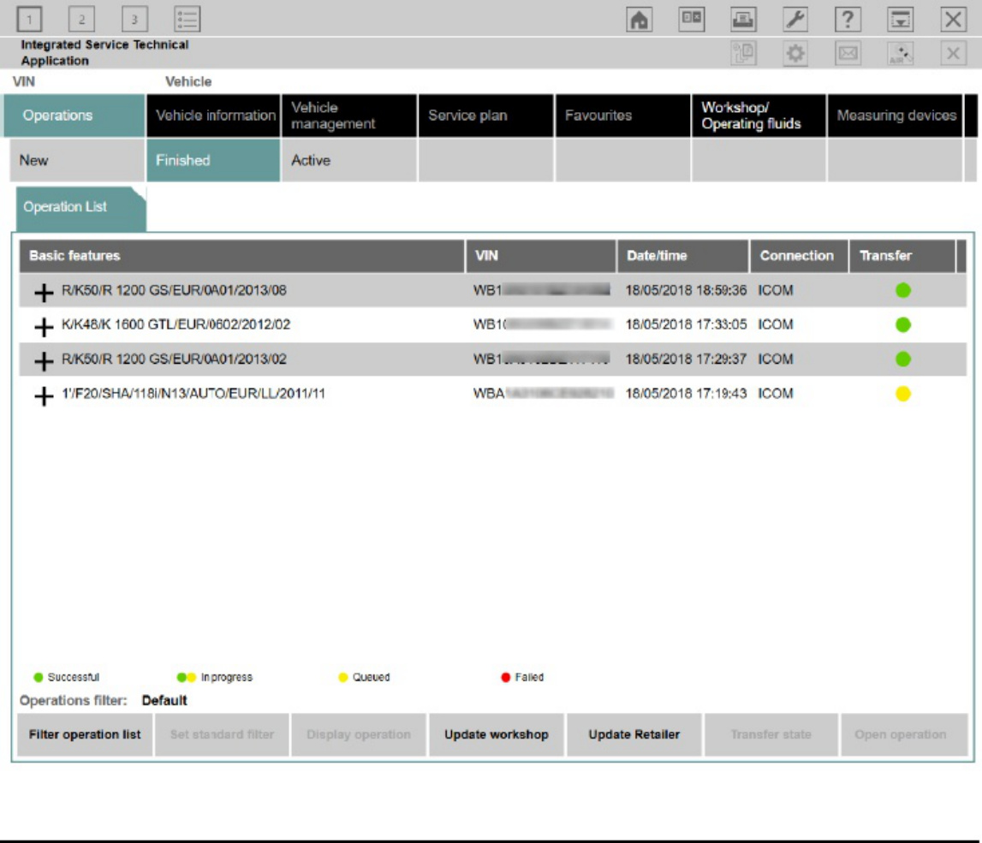The height and width of the screenshot is (843, 982).
Task: Click the greyed gear icon
Action: 795,53
